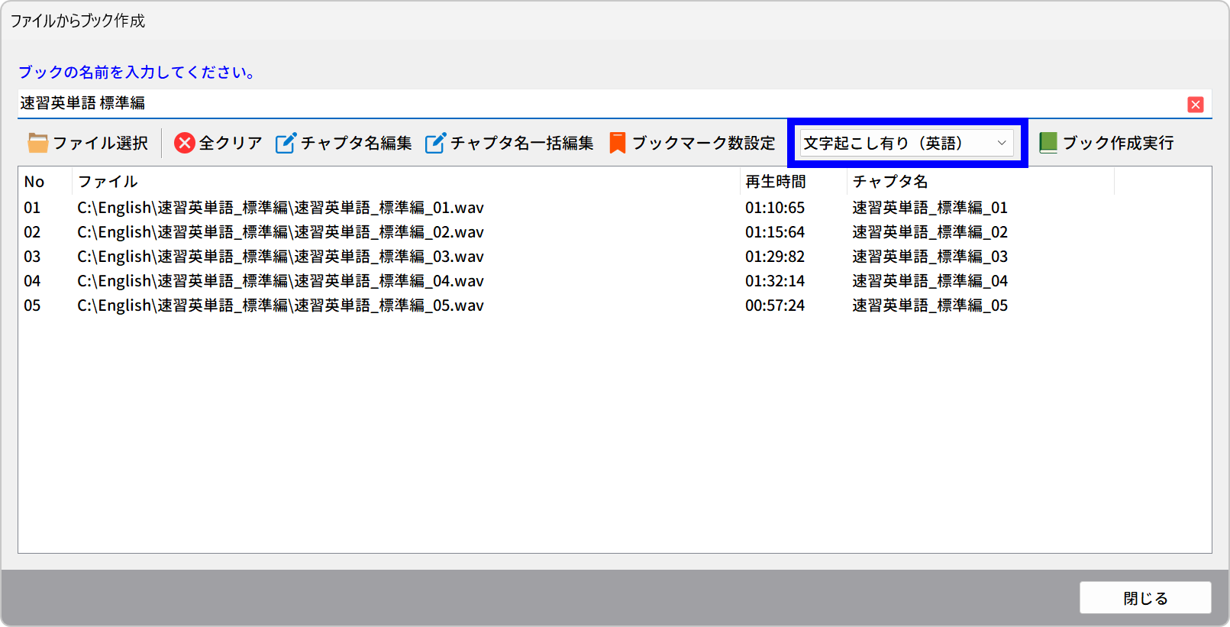The image size is (1230, 627).
Task: Click row number 03
Action: (32, 257)
